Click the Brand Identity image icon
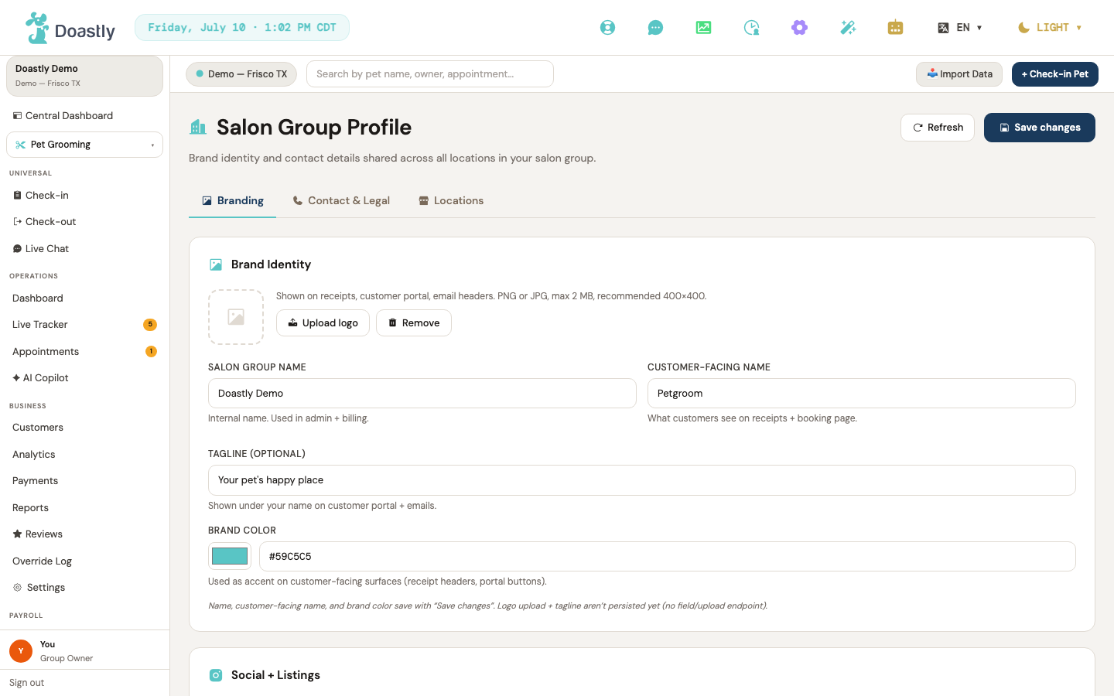 tap(216, 264)
